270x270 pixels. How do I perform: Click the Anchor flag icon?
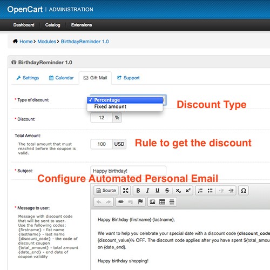point(140,202)
